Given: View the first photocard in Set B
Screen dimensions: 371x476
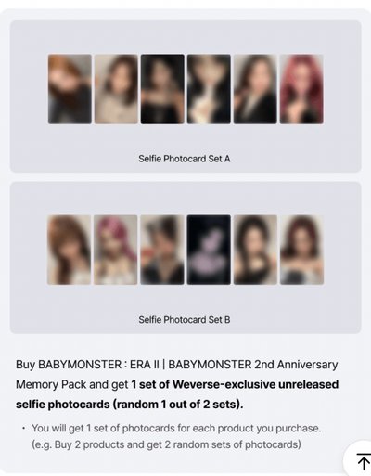Looking at the screenshot, I should tap(70, 250).
